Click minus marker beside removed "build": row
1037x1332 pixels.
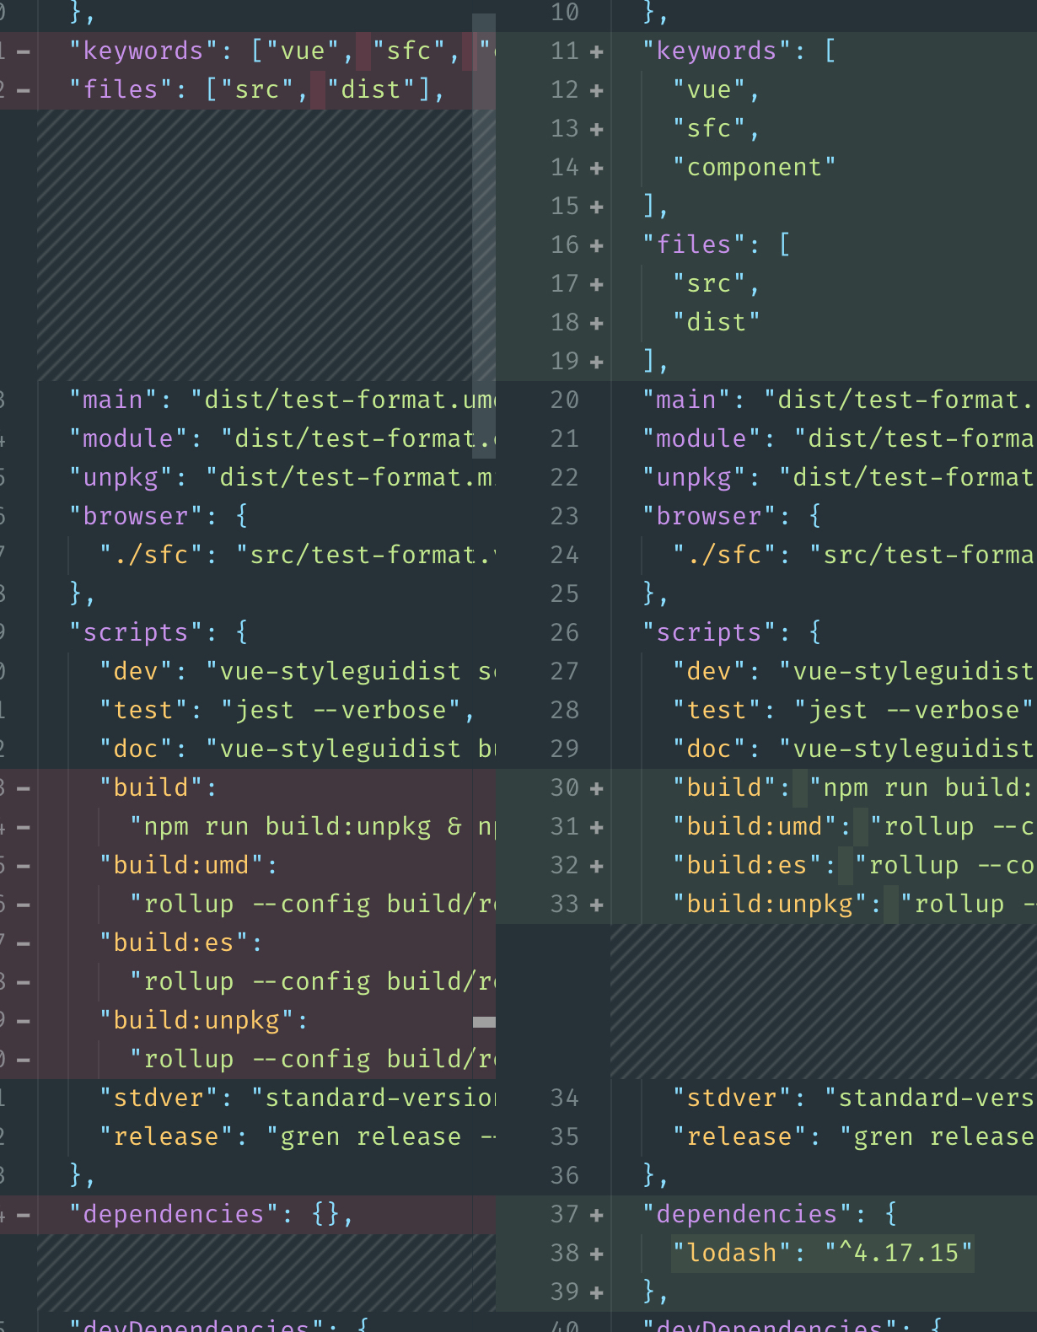pos(24,788)
